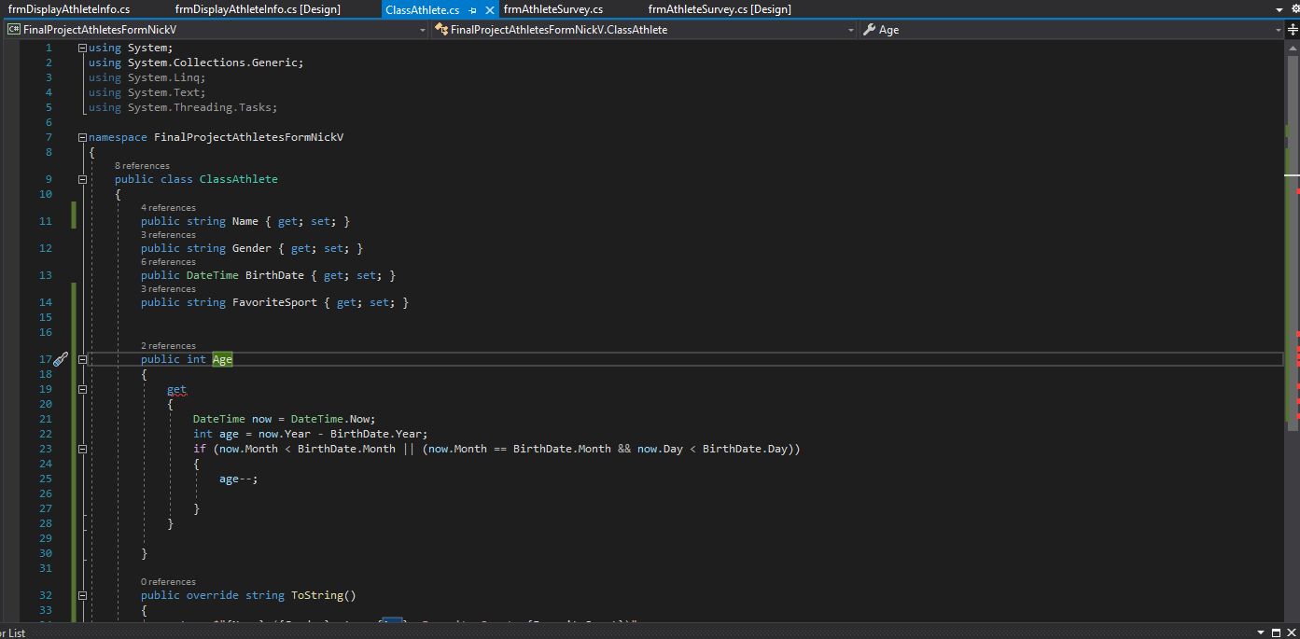Open the ClassAthlete type navigation dropdown
This screenshot has height=639, width=1300.
pos(850,30)
